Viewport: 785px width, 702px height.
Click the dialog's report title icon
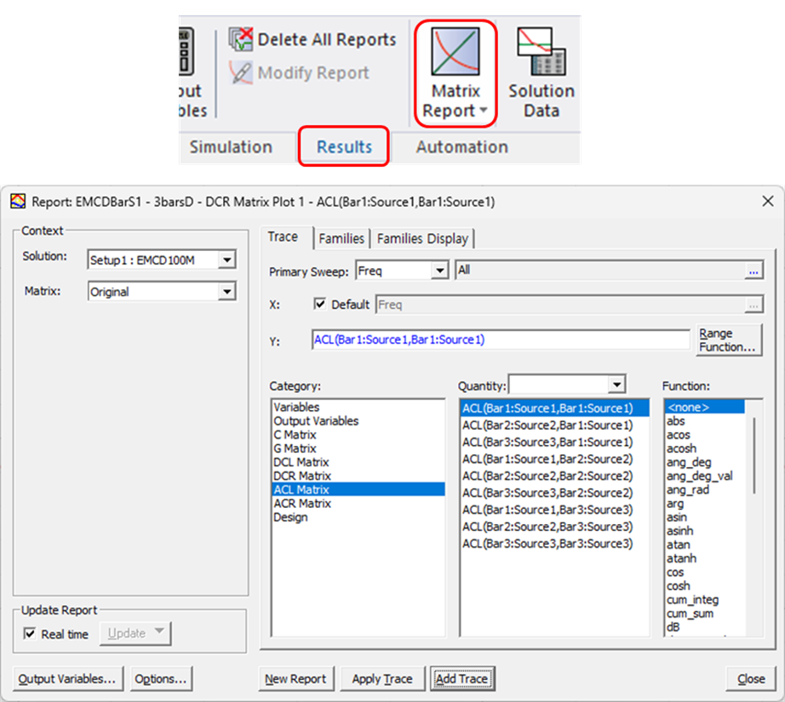tap(17, 202)
